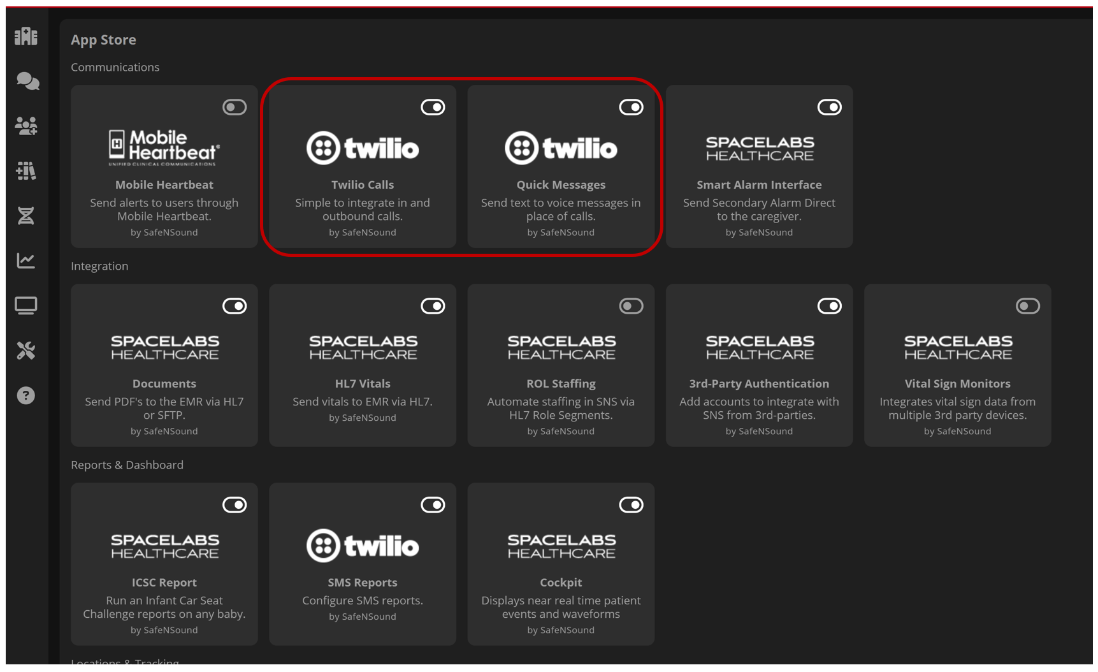Enable the ROL Staffing toggle

(x=631, y=306)
